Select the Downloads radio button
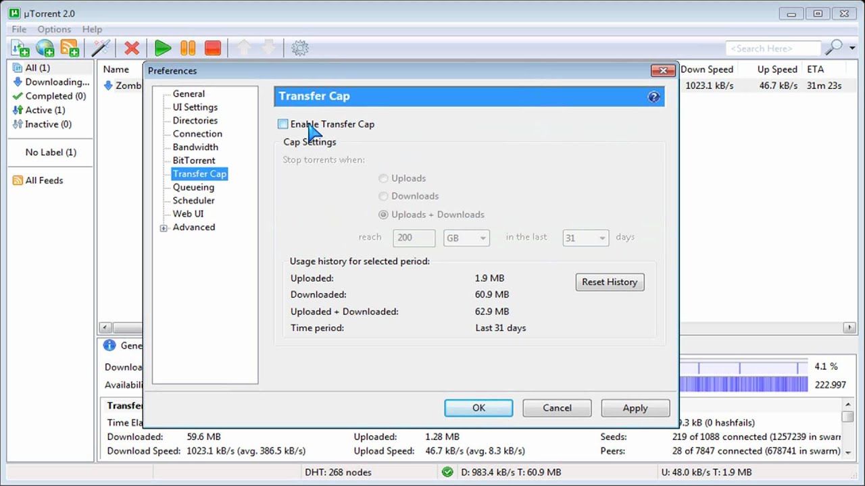This screenshot has height=486, width=865. point(383,196)
